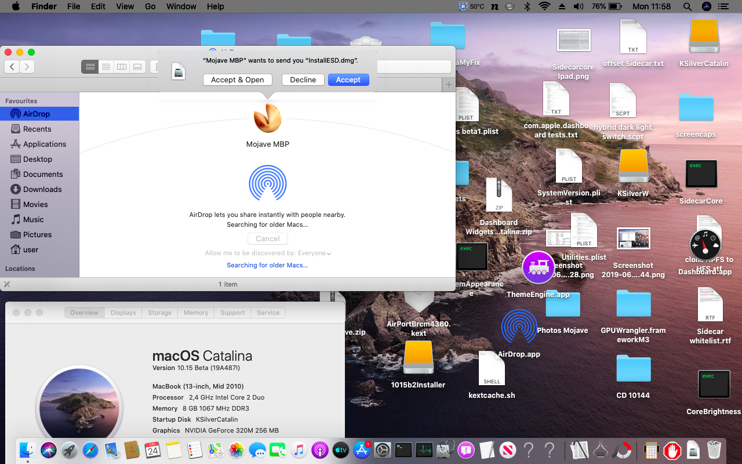Switch Finder to icon view
The width and height of the screenshot is (742, 464).
point(90,67)
